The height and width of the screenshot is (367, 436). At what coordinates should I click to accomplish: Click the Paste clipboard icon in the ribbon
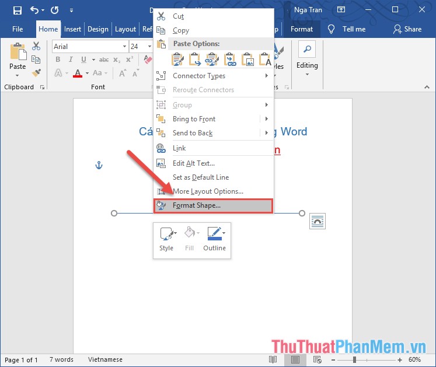point(18,52)
